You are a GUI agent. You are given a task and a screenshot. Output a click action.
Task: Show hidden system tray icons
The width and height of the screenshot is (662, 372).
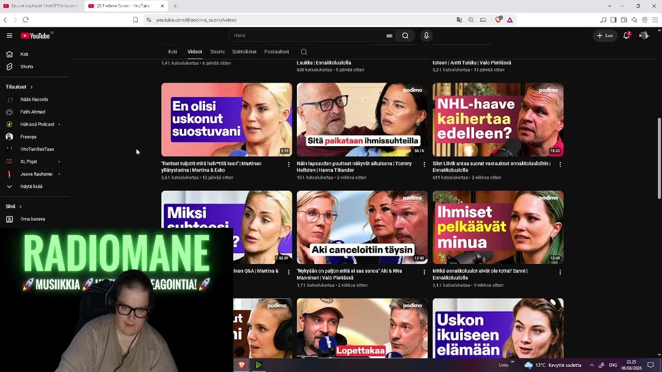[x=592, y=365]
